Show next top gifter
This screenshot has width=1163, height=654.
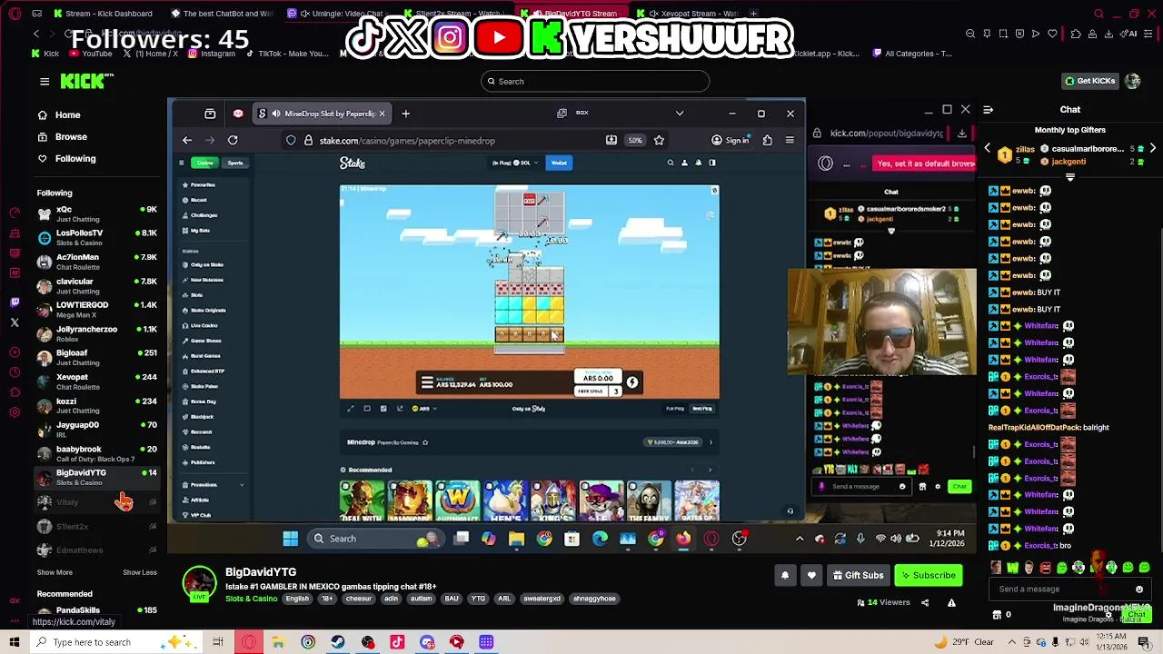coord(1152,148)
